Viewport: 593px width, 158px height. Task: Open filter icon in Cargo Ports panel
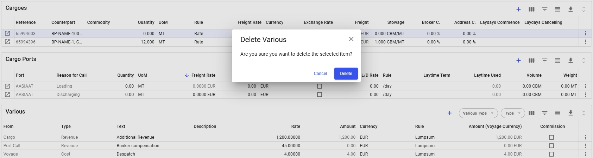point(544,61)
